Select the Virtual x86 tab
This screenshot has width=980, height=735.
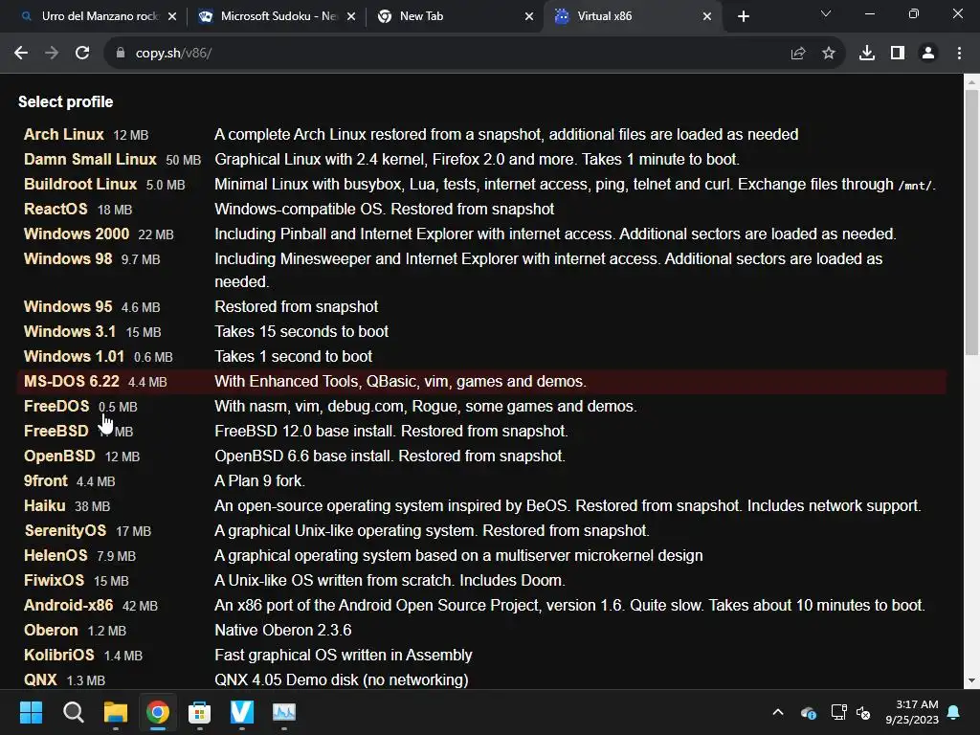tap(633, 17)
